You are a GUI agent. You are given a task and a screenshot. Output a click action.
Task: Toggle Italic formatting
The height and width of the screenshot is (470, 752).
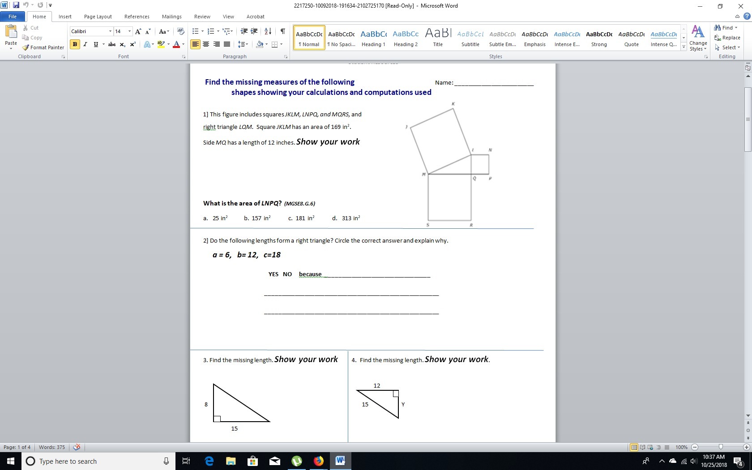(85, 44)
